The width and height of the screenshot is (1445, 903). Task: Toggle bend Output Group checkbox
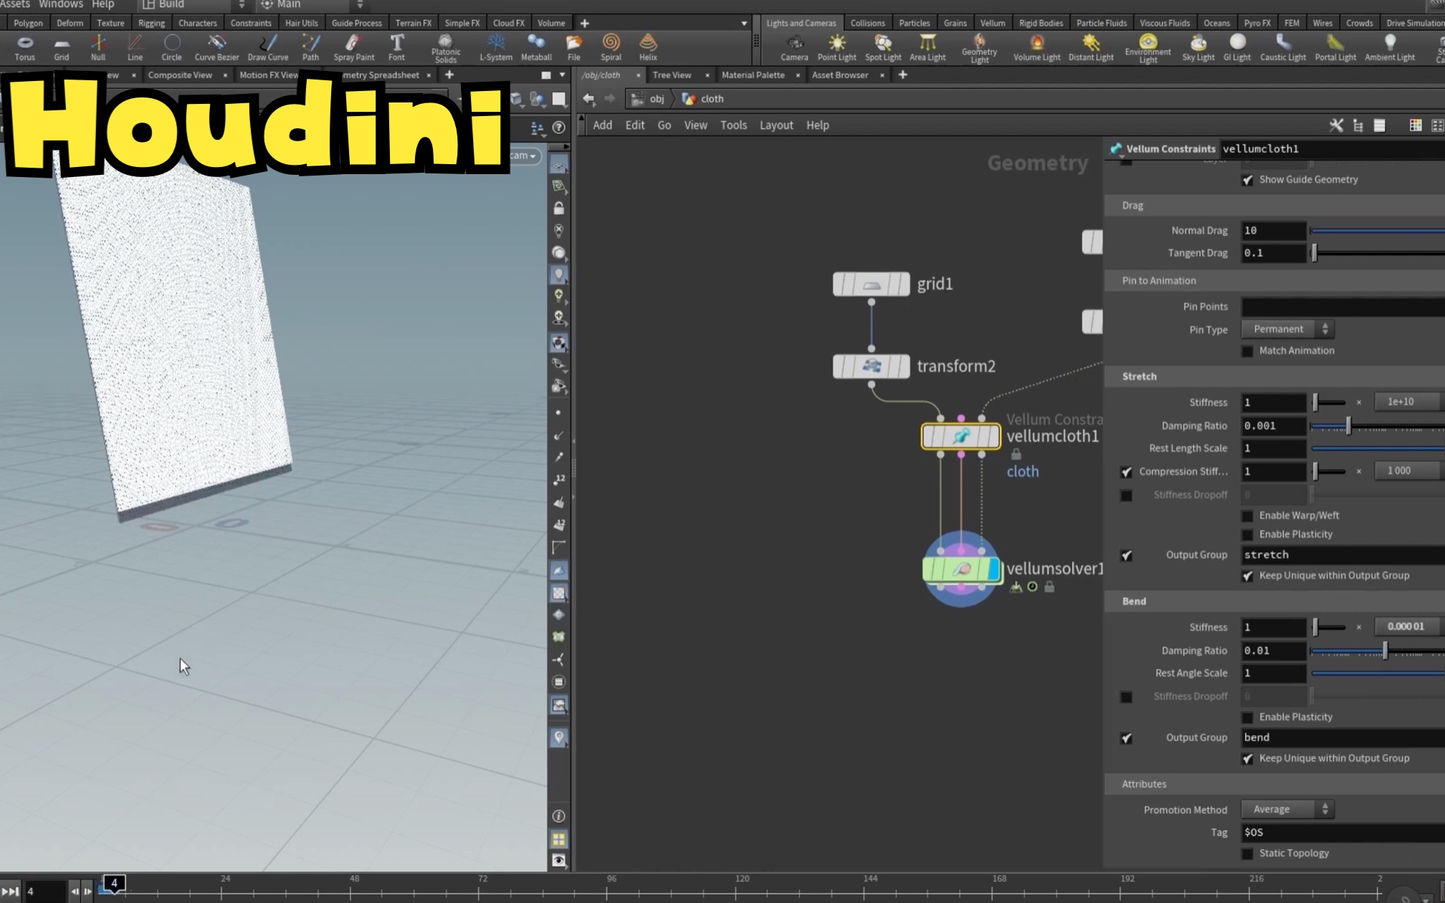coord(1126,738)
